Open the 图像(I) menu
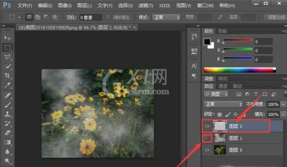Screen dimensions: 287x167 (x=65, y=6)
